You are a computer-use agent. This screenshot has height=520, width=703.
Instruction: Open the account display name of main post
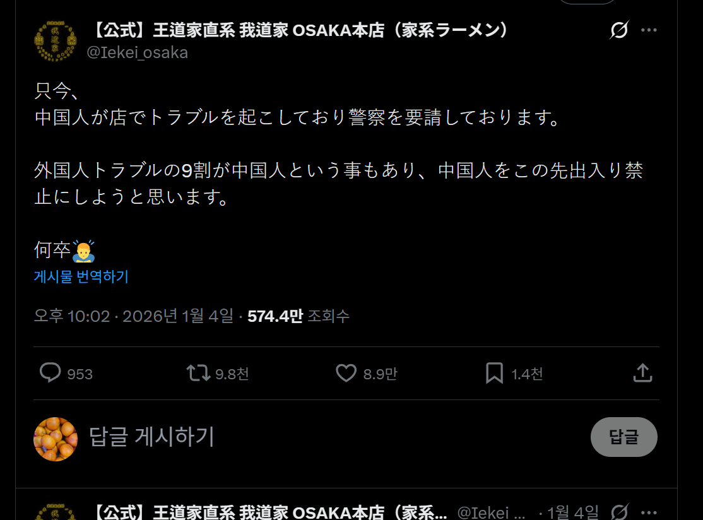click(x=301, y=30)
